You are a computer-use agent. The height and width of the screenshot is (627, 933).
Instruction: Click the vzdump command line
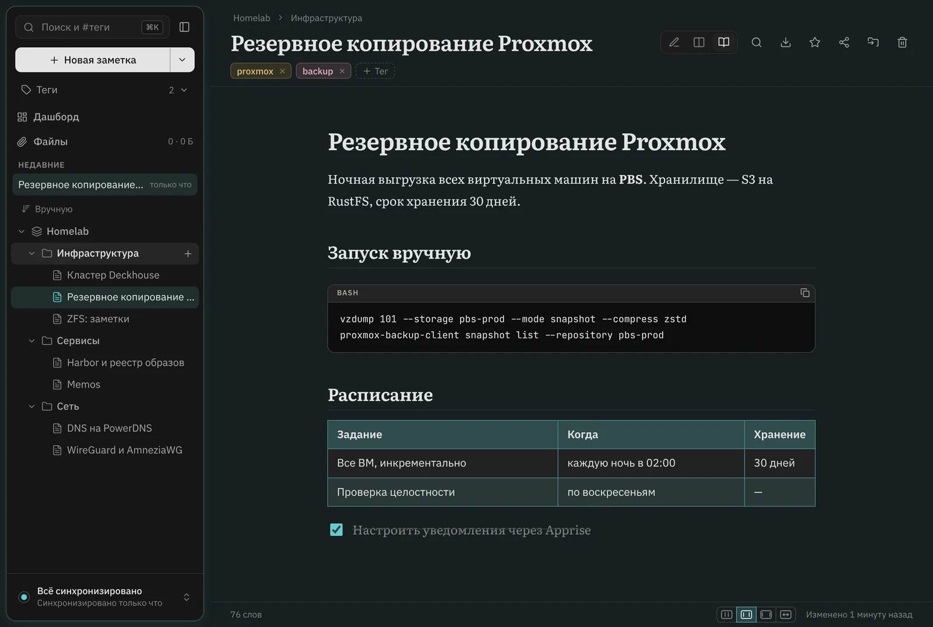[513, 319]
